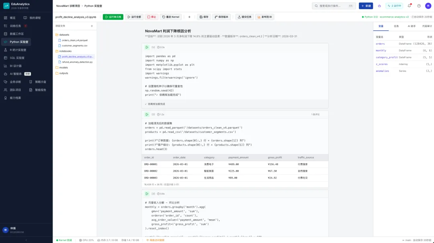
Task: Switch to the AI 助手 tab
Action: click(411, 26)
